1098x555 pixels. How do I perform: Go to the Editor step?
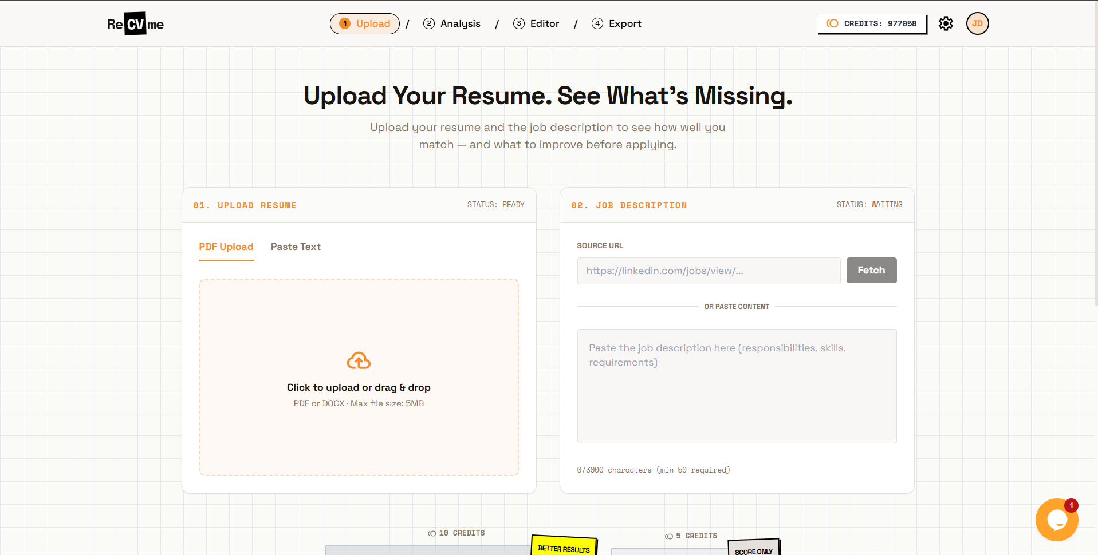[536, 23]
